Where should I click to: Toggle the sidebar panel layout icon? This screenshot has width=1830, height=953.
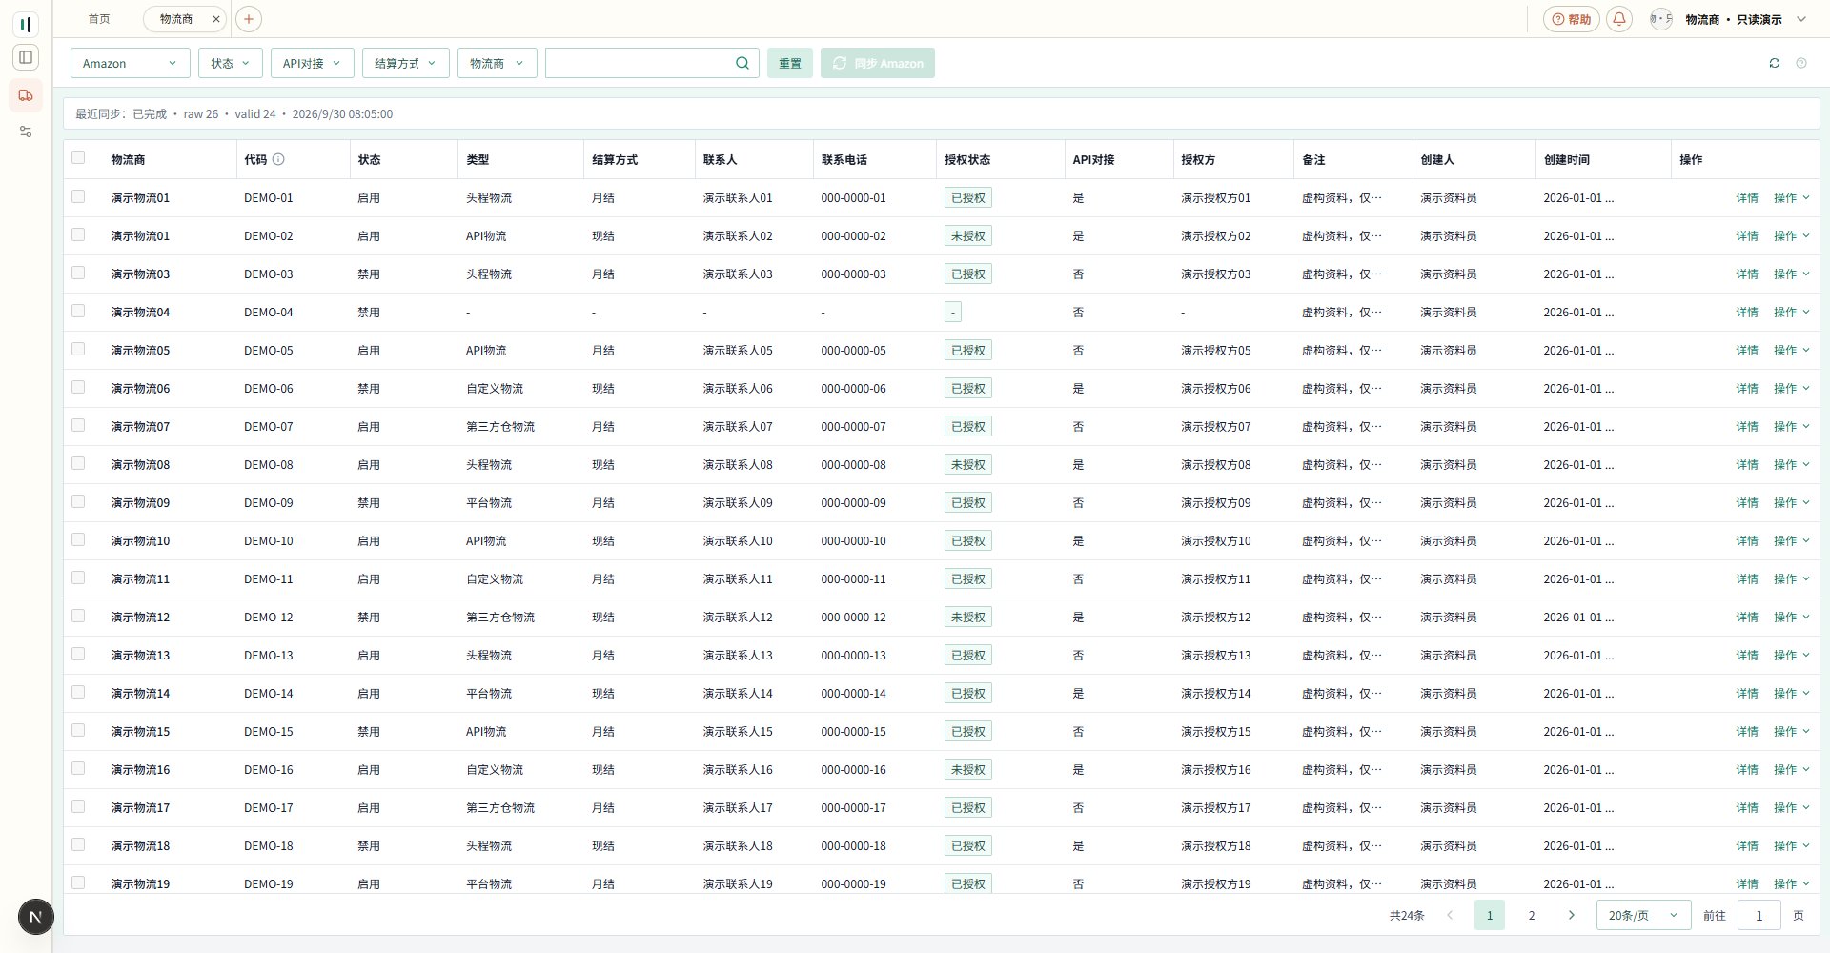tap(26, 57)
